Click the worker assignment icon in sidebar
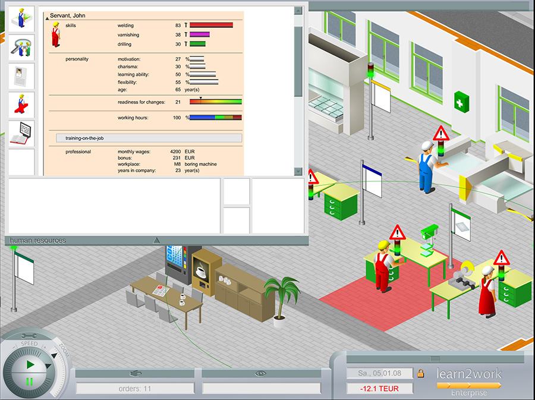This screenshot has height=400, width=535. click(x=21, y=19)
